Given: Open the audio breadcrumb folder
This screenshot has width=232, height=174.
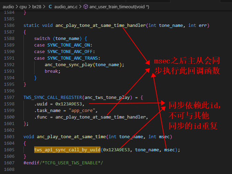Looking at the screenshot, I should click(x=8, y=7).
